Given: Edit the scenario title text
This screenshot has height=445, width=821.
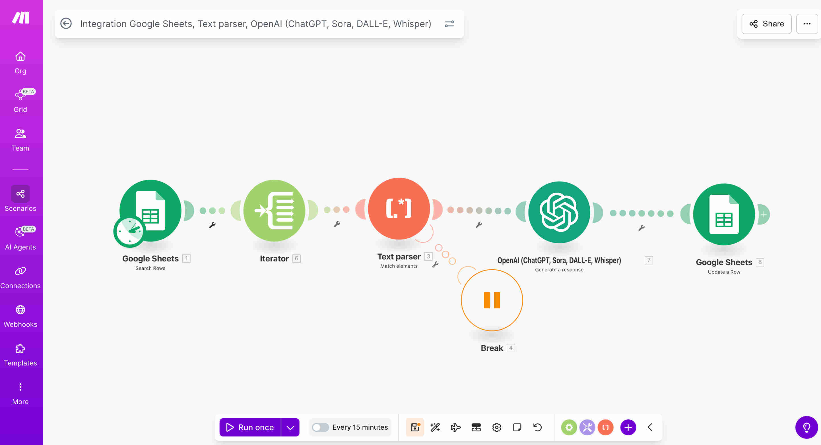Looking at the screenshot, I should 256,24.
